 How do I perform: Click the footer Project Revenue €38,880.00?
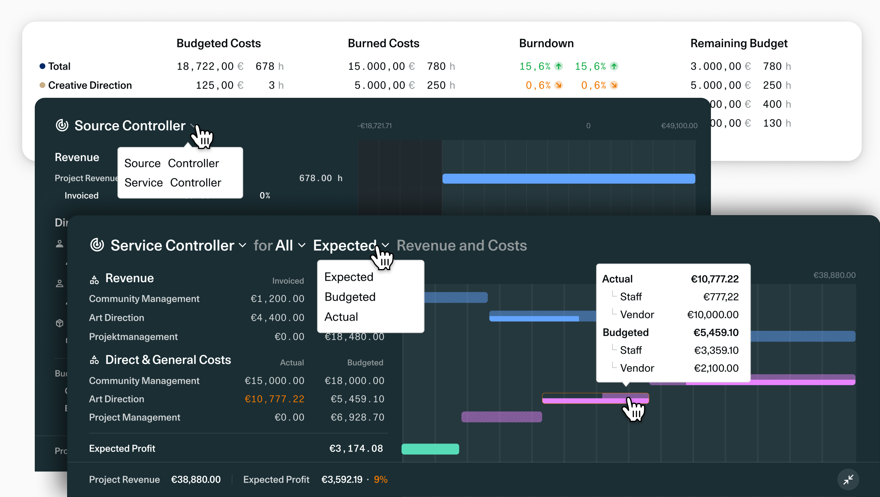coord(155,479)
